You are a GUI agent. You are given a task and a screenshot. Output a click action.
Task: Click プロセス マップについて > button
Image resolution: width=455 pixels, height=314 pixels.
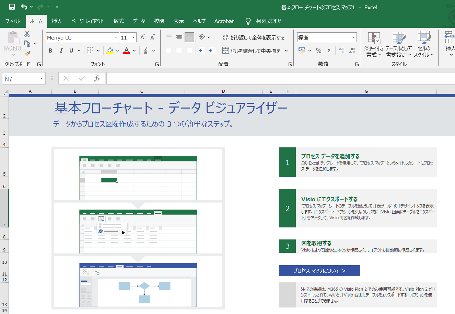point(319,271)
